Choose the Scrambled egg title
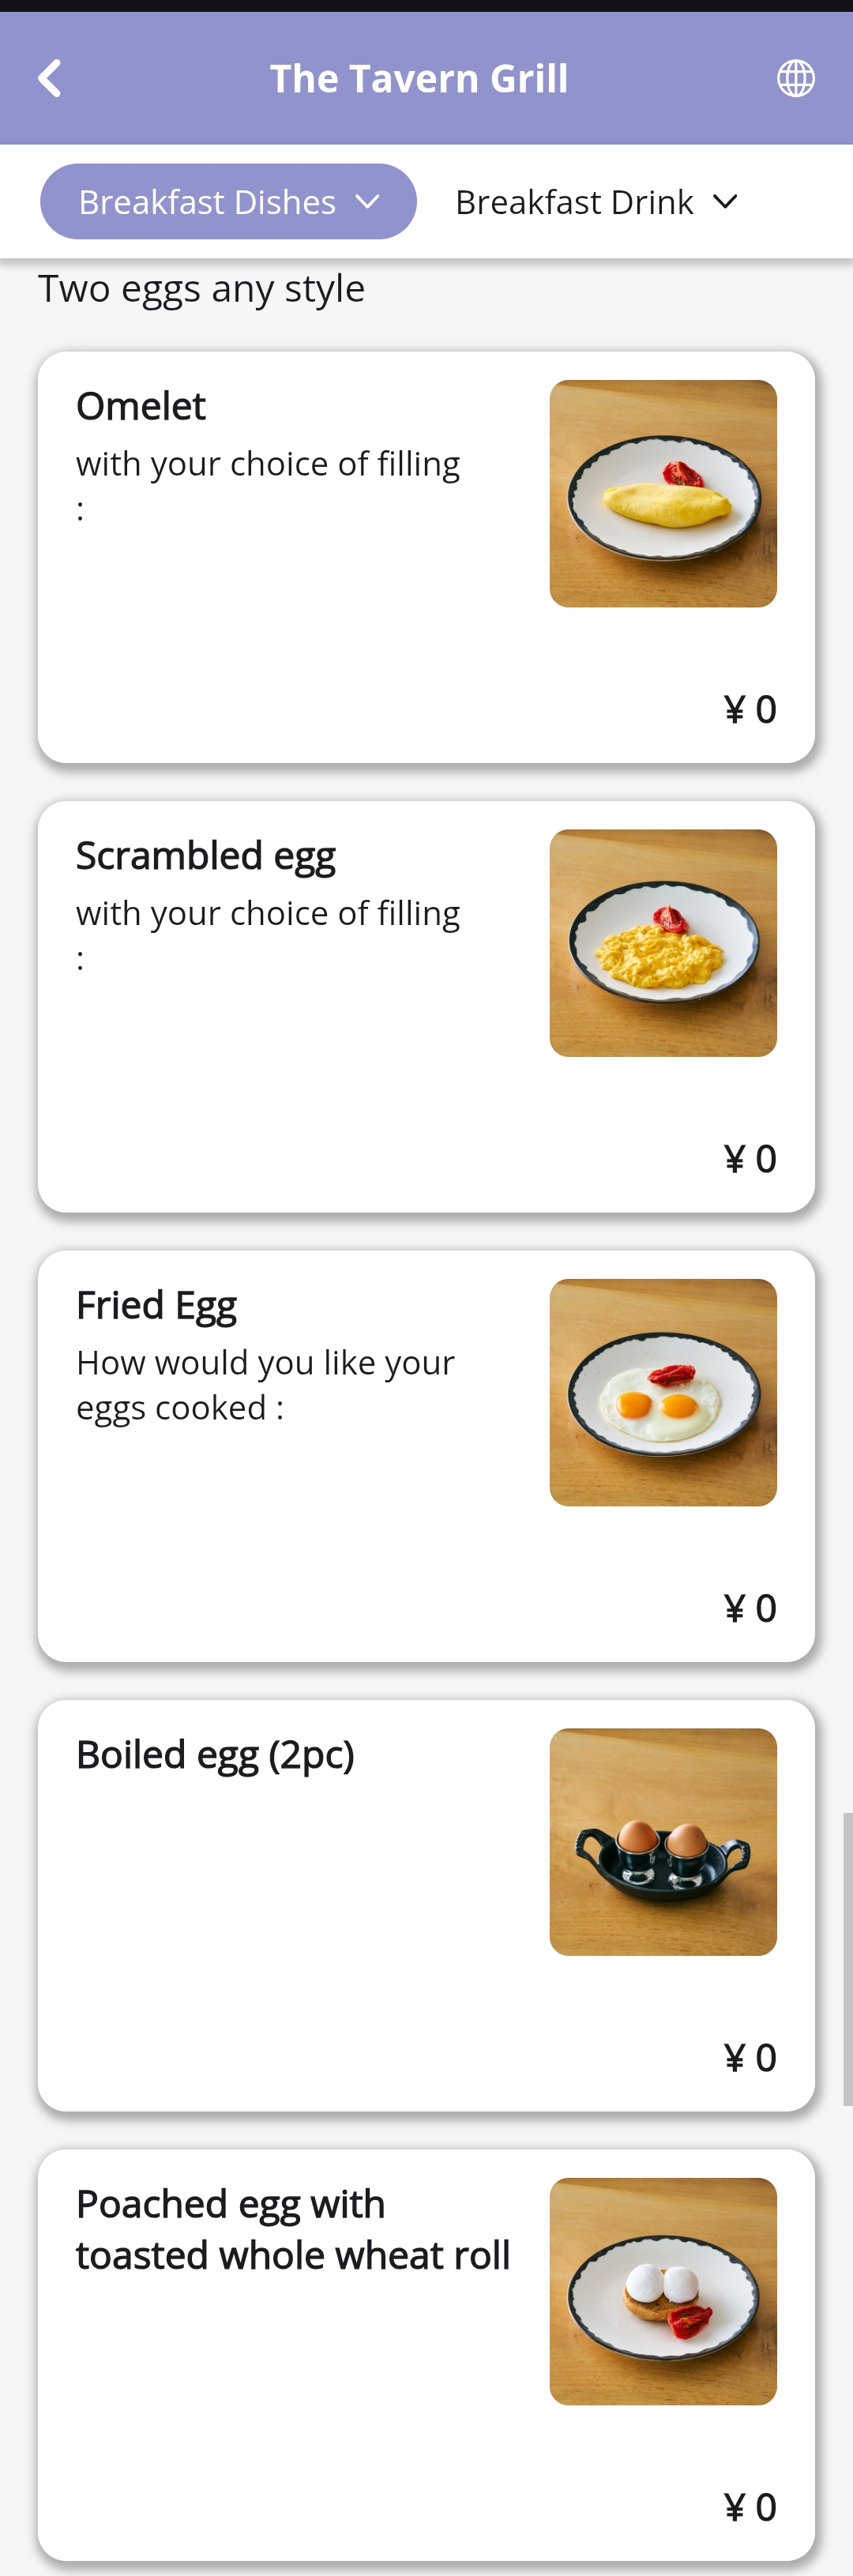The height and width of the screenshot is (2576, 853). (x=206, y=856)
